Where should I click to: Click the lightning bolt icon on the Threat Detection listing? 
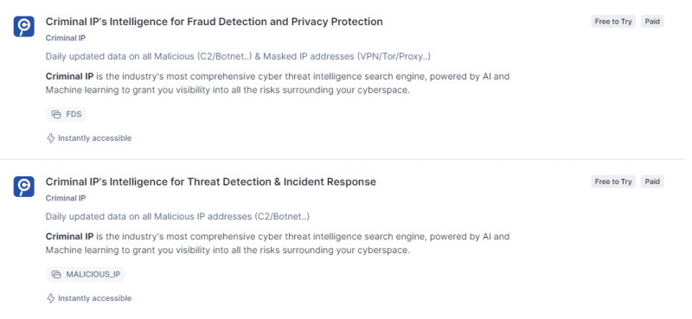51,298
